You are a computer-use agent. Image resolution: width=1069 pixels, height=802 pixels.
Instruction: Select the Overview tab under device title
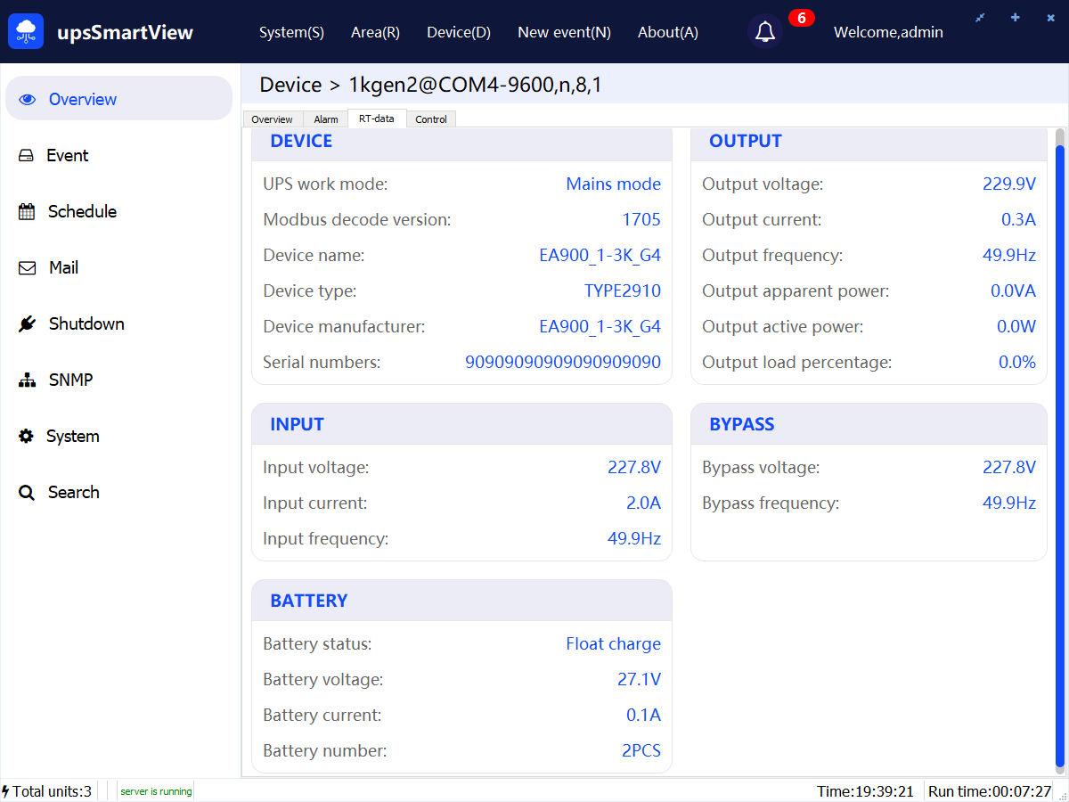pos(272,119)
